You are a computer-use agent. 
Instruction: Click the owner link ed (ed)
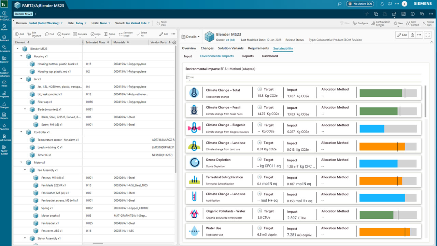coord(230,40)
